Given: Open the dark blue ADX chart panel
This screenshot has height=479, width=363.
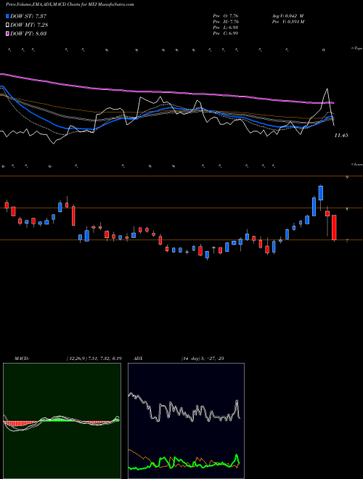Looking at the screenshot, I should pos(186,421).
